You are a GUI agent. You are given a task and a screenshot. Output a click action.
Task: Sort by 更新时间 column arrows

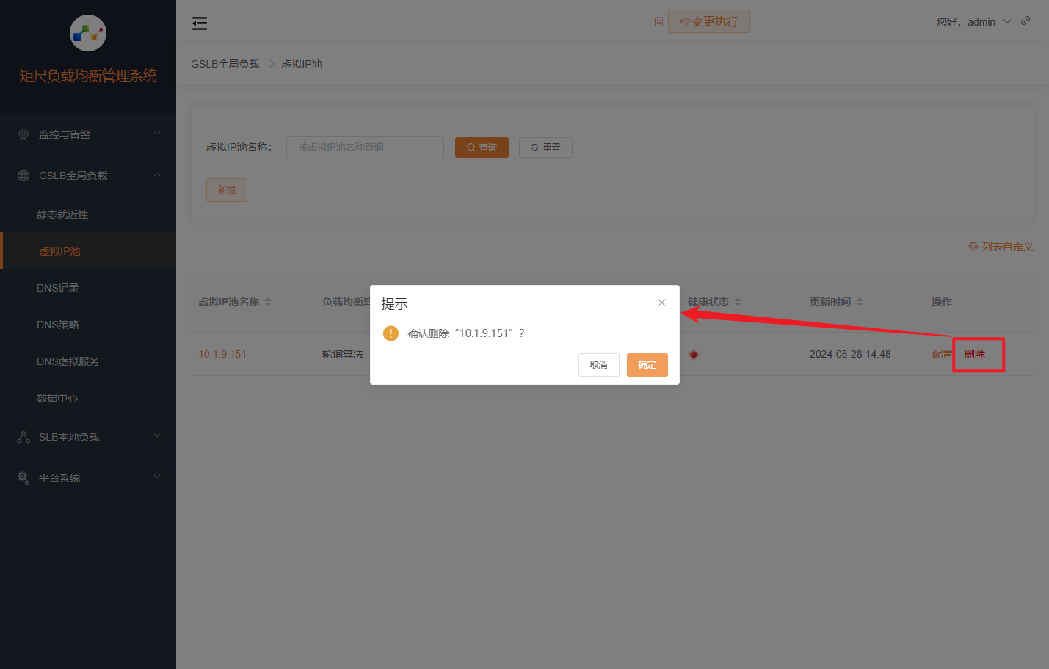coord(860,302)
